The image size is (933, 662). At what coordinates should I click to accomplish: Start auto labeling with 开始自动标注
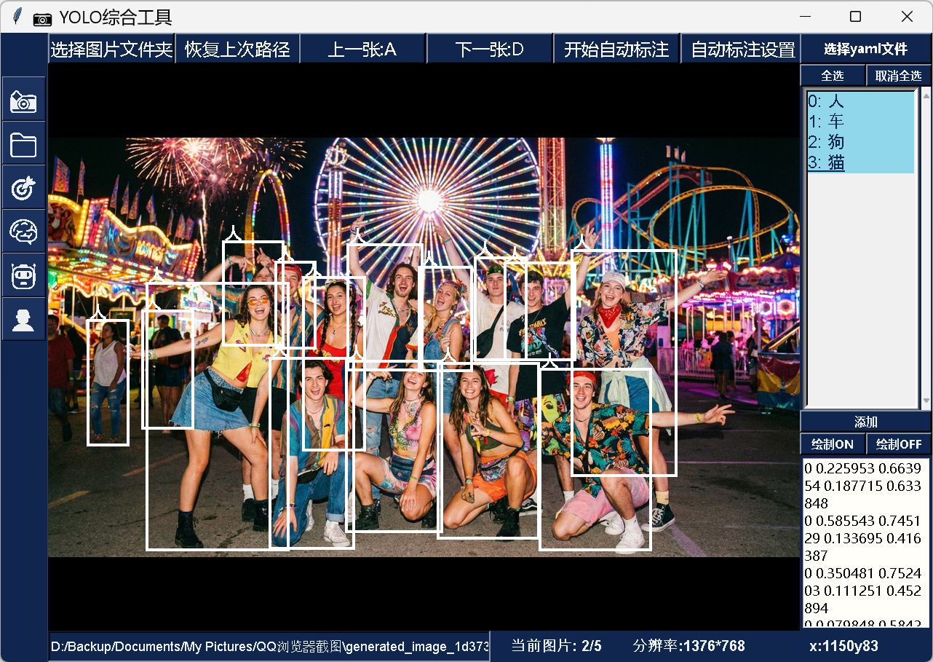[616, 50]
